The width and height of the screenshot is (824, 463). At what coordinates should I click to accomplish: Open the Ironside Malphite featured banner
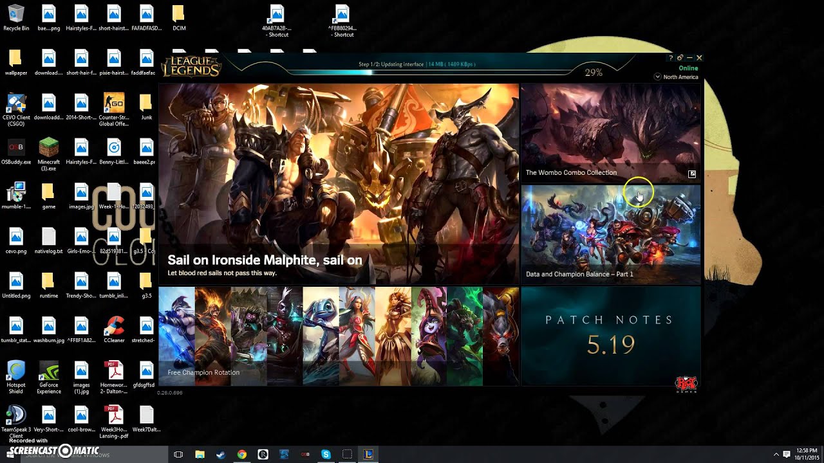point(339,184)
